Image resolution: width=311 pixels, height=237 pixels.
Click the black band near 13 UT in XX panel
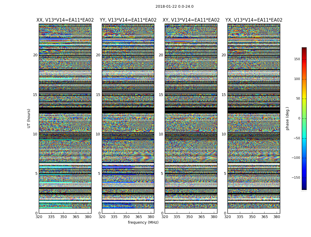click(x=65, y=110)
